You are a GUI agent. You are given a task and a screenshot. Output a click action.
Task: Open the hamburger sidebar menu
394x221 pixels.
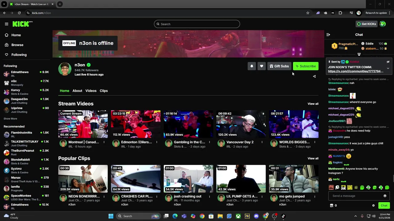[6, 24]
